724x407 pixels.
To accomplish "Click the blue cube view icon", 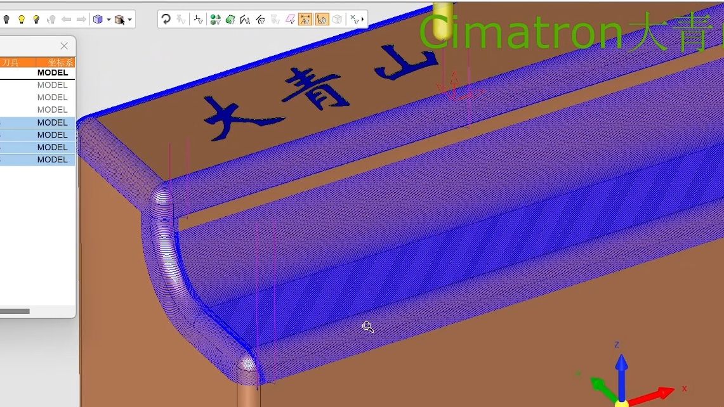I will coord(98,20).
